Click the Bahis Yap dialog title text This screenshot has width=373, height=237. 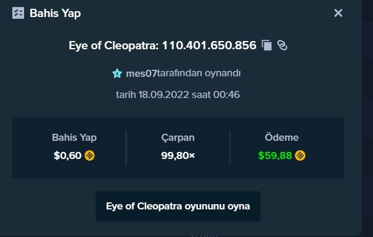(55, 13)
